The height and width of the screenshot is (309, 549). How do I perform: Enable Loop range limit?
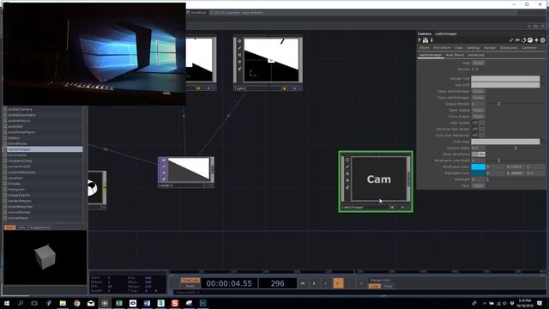[374, 286]
